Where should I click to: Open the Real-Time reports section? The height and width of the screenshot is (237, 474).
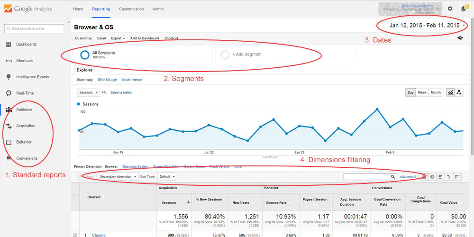tap(25, 93)
